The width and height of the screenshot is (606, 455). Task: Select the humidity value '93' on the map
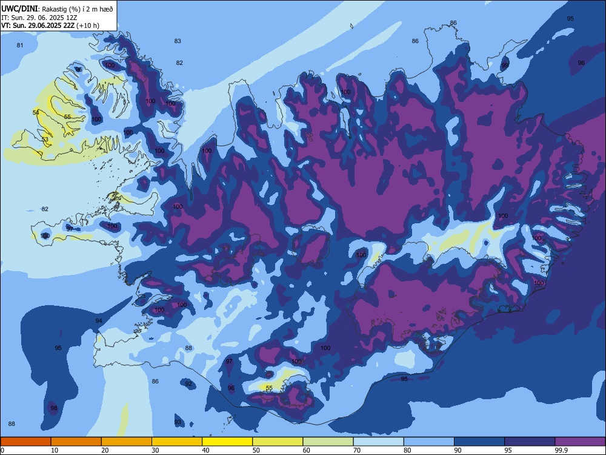(x=178, y=422)
